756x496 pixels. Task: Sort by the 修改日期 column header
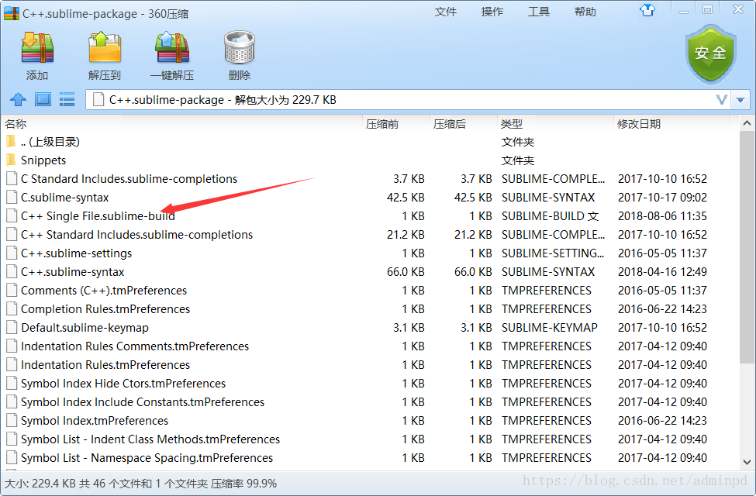[x=671, y=124]
